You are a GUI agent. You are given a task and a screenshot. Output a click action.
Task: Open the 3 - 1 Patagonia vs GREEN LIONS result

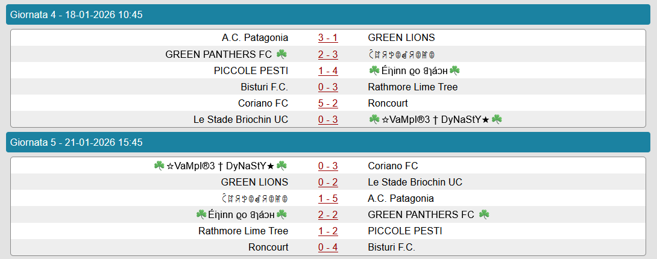[x=328, y=38]
